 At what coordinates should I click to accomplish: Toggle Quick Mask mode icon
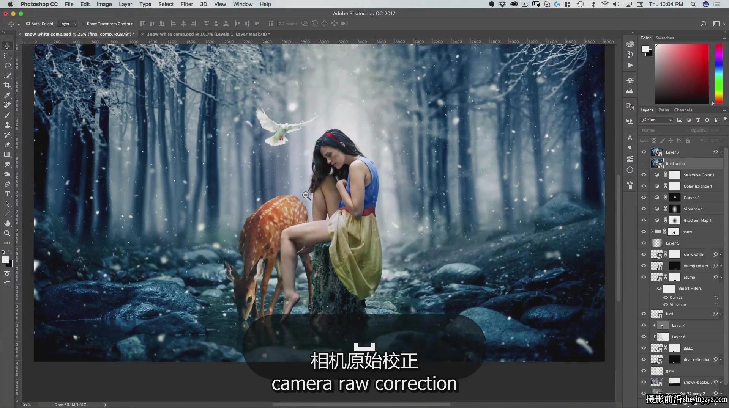[x=7, y=274]
